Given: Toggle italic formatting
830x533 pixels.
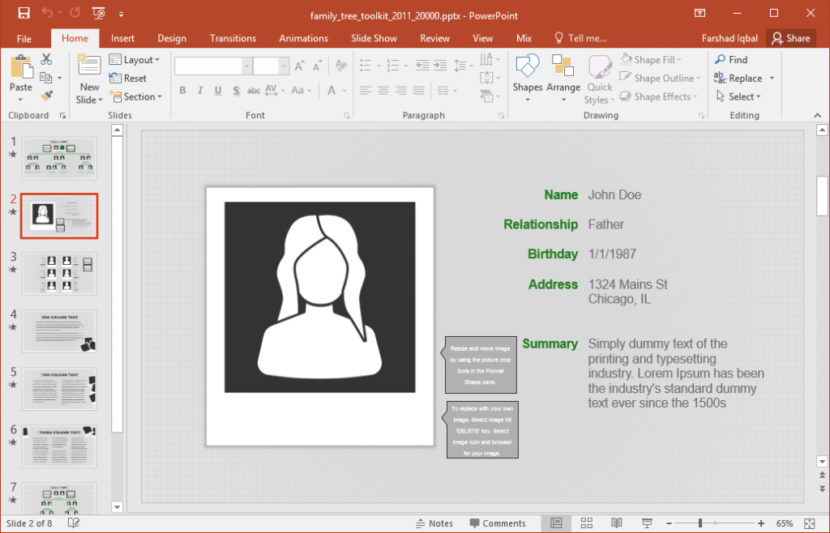Looking at the screenshot, I should (199, 91).
